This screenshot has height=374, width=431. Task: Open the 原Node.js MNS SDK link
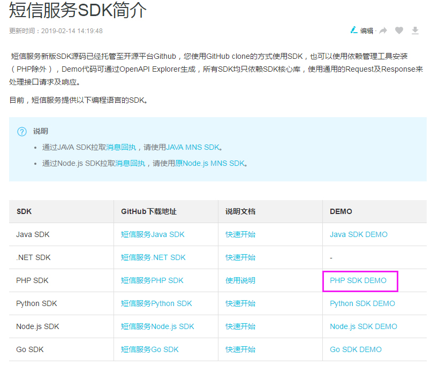pyautogui.click(x=210, y=163)
